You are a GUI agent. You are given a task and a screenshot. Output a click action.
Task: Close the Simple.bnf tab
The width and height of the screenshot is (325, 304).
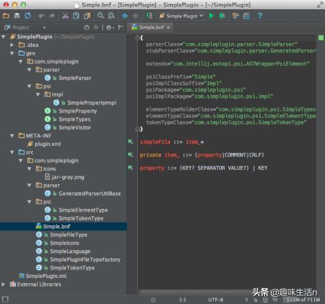(x=168, y=27)
